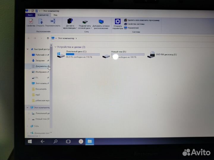
Task: Collapse Быстрый доступ tree node
Action: click(x=28, y=49)
